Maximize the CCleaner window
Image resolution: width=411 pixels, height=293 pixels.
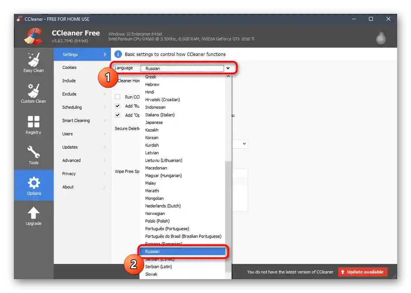371,19
